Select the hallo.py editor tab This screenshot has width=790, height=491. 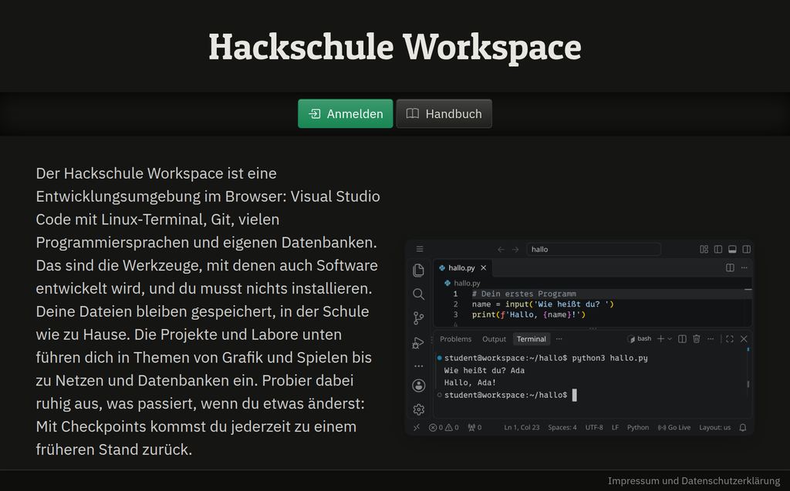463,268
